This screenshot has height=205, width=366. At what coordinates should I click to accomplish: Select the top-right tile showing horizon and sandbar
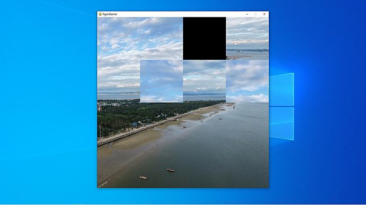[x=247, y=39]
